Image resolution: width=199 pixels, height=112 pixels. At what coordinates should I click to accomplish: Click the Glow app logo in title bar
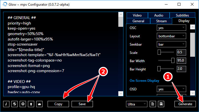5,5
